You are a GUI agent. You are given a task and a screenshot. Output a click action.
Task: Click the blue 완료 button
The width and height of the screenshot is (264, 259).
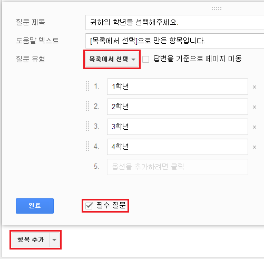(35, 206)
